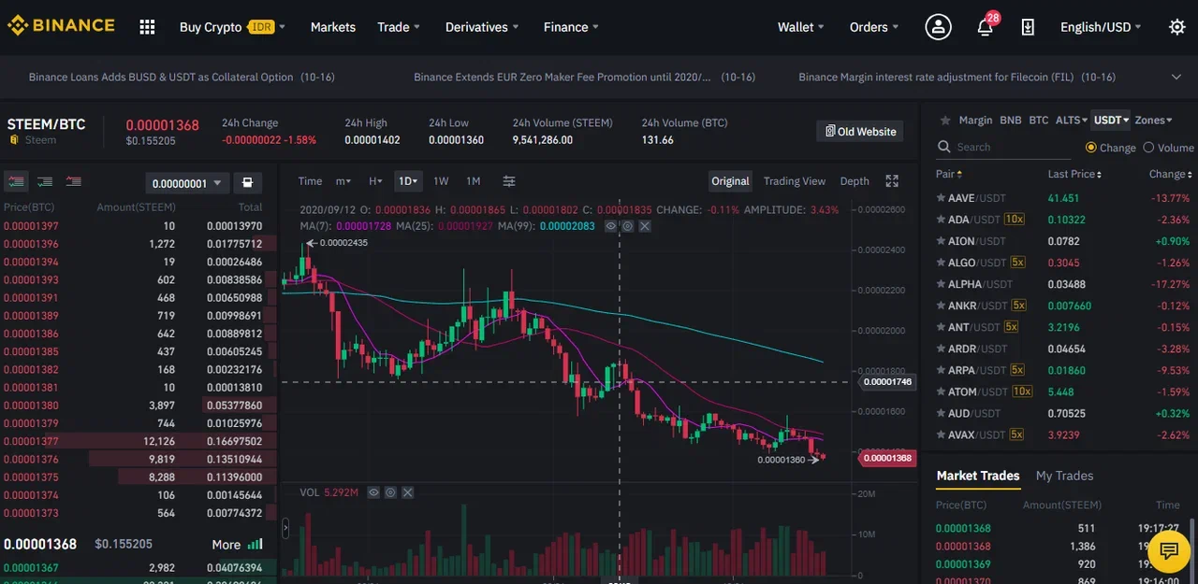This screenshot has width=1198, height=584.
Task: Open the 0.00000001 precision dropdown
Action: pyautogui.click(x=185, y=182)
